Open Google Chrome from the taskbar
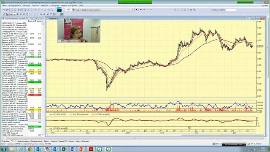This screenshot has width=270, height=152. pos(30,149)
